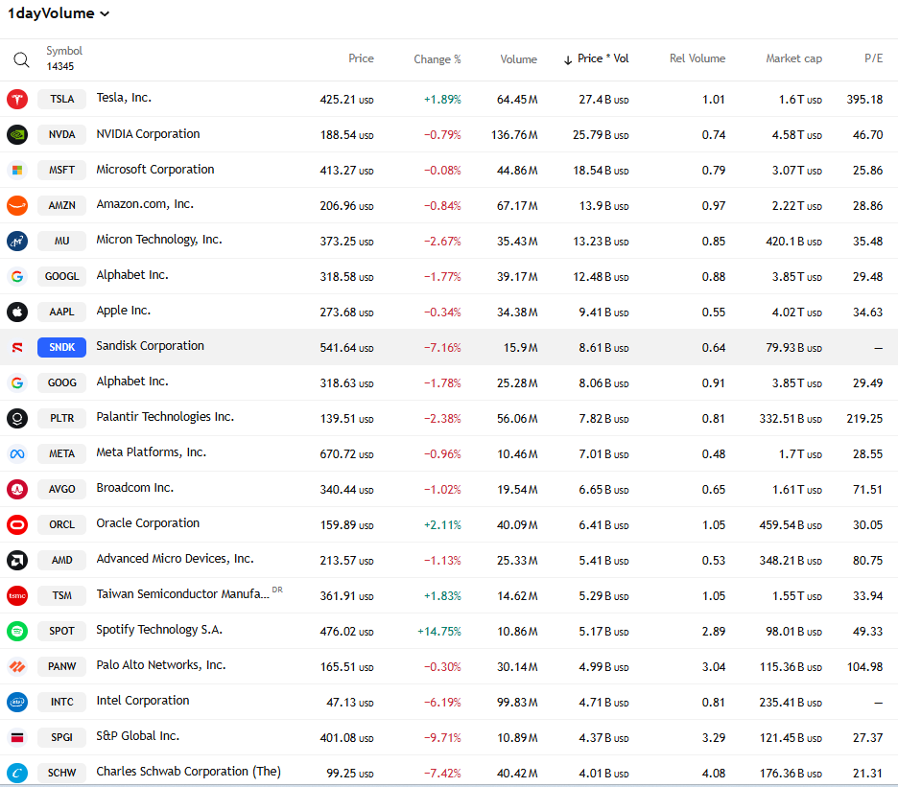Click Palantir's 219.25 P/E value
The width and height of the screenshot is (898, 787).
pyautogui.click(x=864, y=418)
